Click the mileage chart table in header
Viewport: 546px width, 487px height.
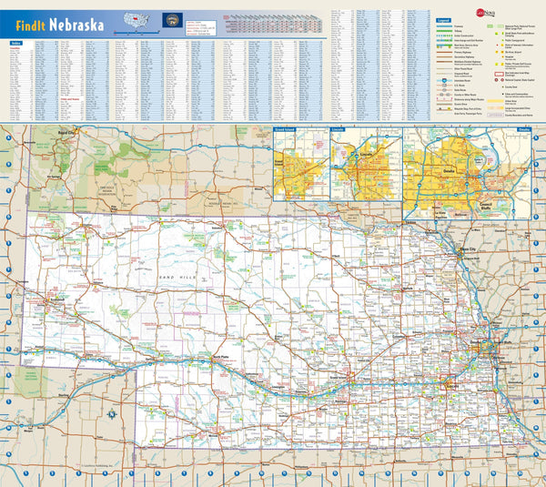(272, 24)
